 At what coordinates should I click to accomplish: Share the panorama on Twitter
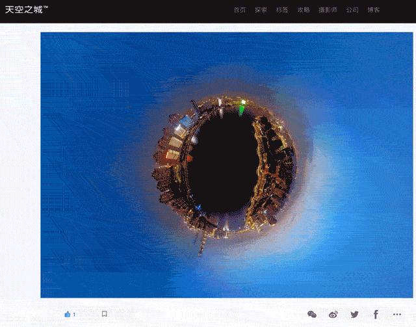[354, 314]
